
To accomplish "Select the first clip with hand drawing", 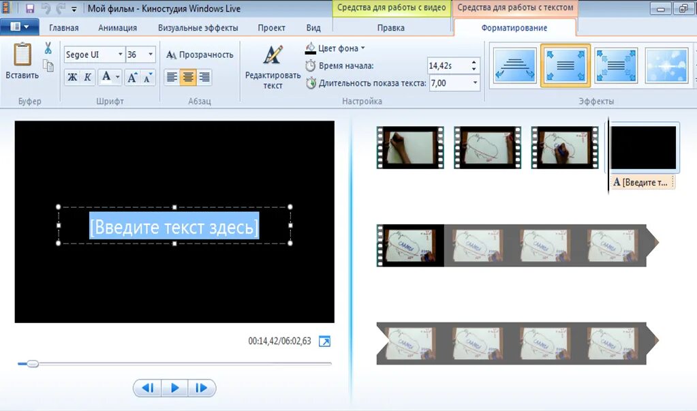I will click(x=410, y=147).
